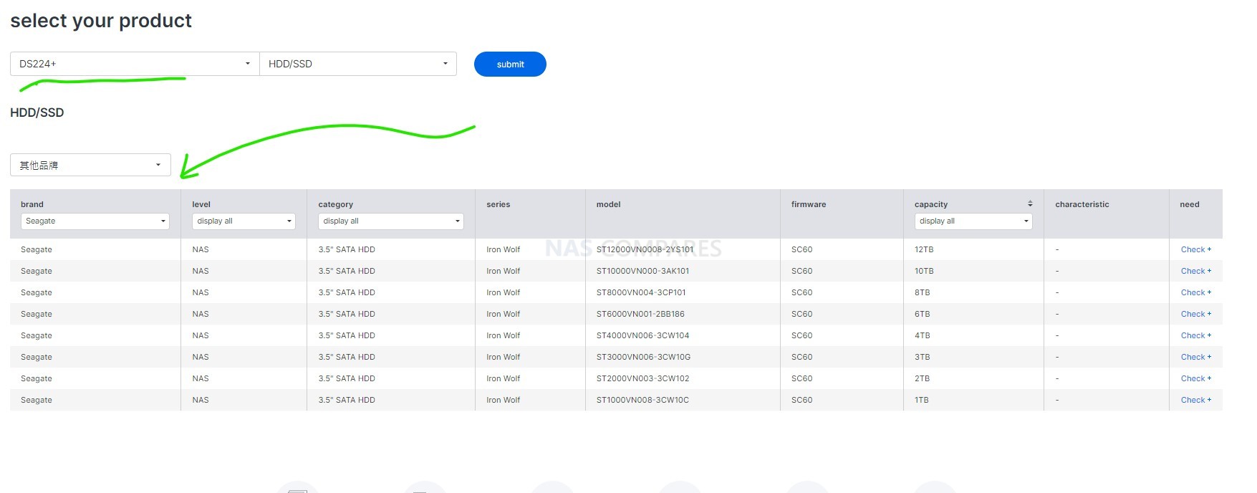This screenshot has width=1257, height=493.
Task: Select model text ST1000VN008-3CW10C
Action: pos(642,400)
